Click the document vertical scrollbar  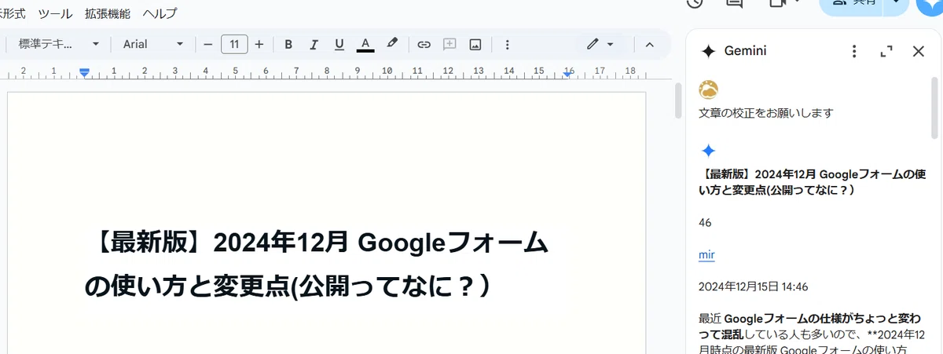(679, 100)
